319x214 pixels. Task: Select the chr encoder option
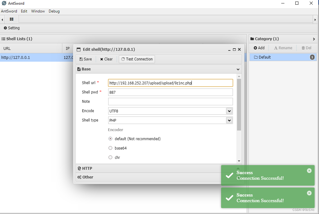110,158
